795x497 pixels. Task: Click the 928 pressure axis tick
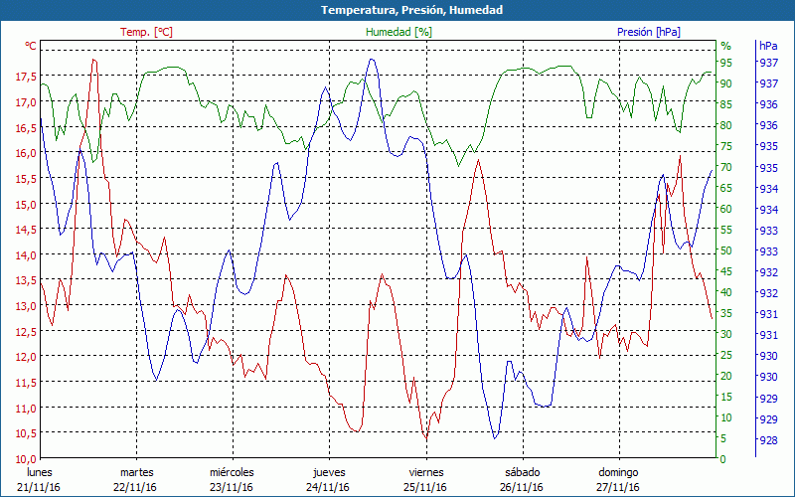point(768,440)
